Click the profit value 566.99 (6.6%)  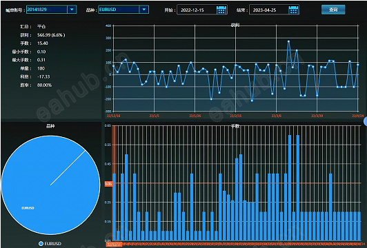click(51, 35)
